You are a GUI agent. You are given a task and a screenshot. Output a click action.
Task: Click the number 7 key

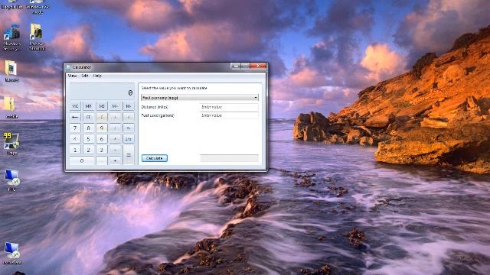[x=75, y=128]
